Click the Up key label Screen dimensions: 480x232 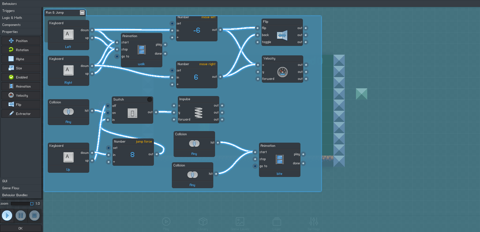coord(68,170)
